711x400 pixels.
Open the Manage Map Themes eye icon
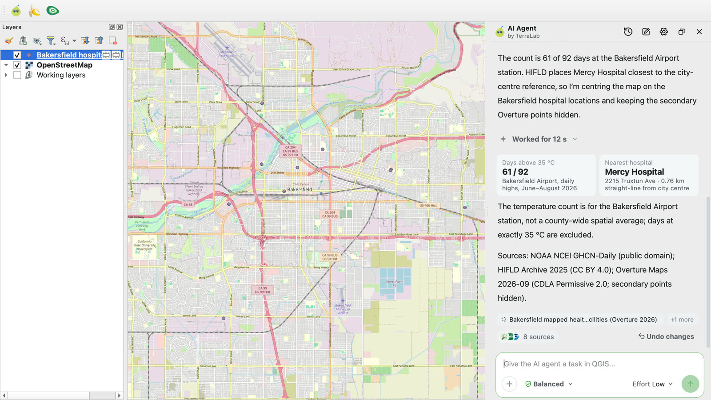37,41
